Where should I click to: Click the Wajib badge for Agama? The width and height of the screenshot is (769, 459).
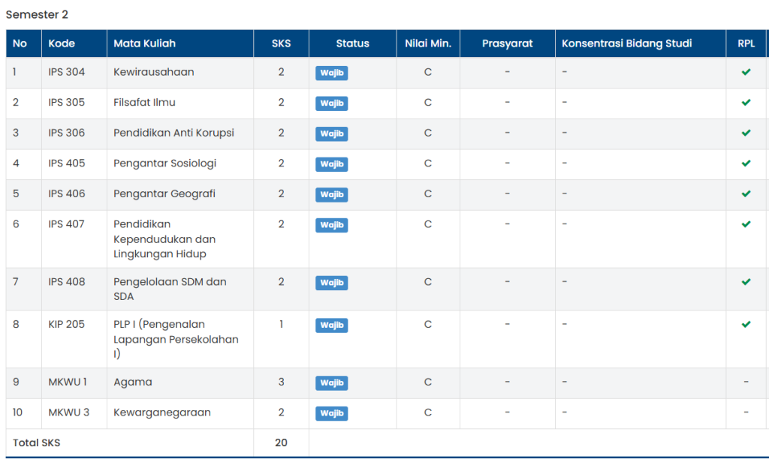[331, 382]
